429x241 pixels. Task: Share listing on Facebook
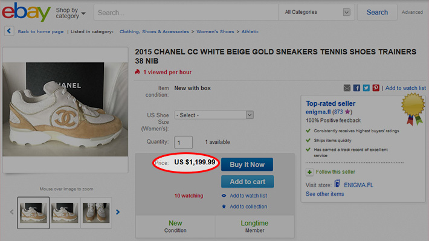click(356, 88)
